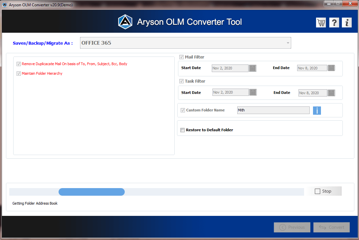
Task: Click the 'Saves/Backup/Migrate As :' label
Action: 43,43
